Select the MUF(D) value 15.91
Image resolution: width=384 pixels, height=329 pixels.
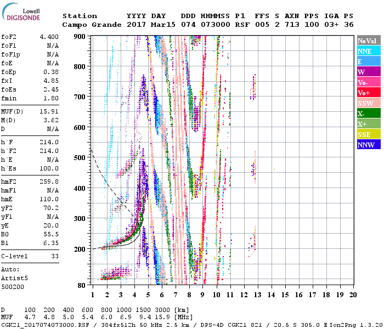point(50,110)
